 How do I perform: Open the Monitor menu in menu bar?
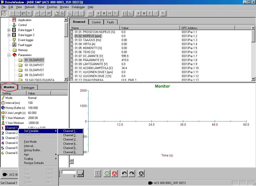coord(64,7)
